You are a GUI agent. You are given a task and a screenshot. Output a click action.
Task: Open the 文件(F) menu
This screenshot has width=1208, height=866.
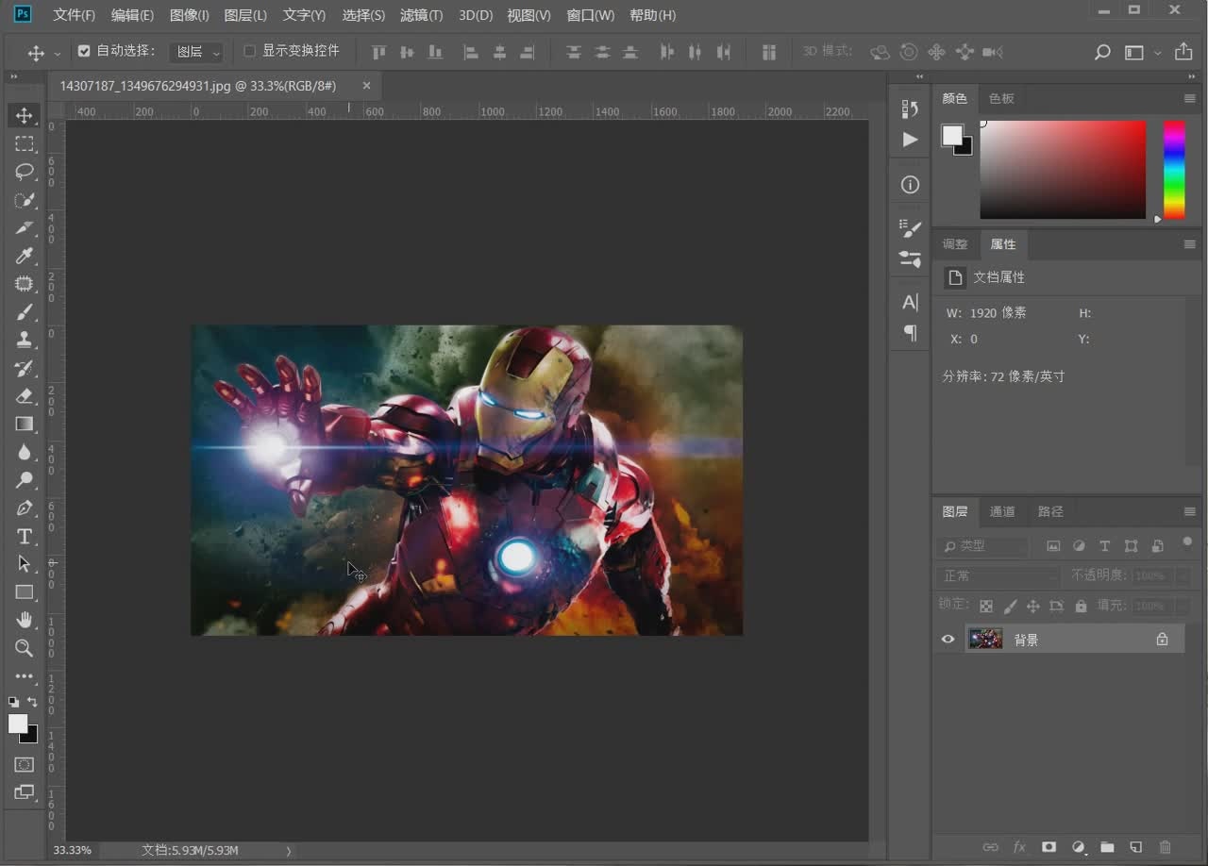click(75, 15)
